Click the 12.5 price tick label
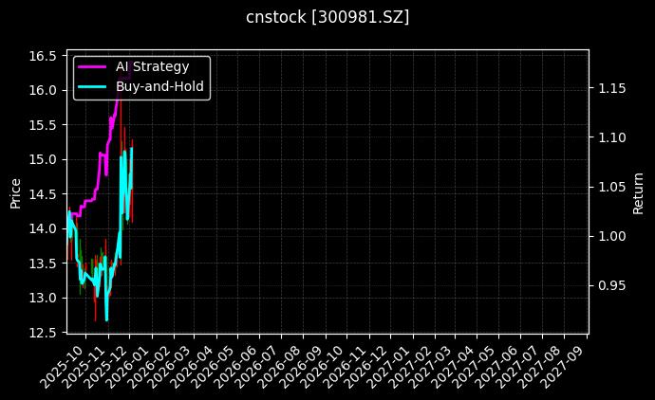Image resolution: width=655 pixels, height=400 pixels. [x=43, y=333]
